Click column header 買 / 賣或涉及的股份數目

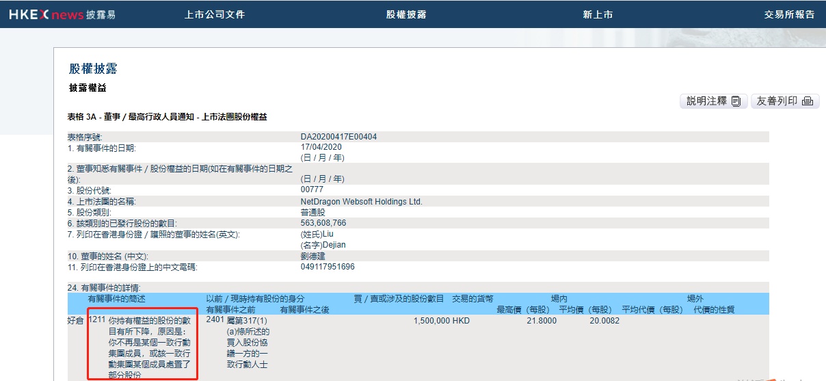click(x=399, y=299)
